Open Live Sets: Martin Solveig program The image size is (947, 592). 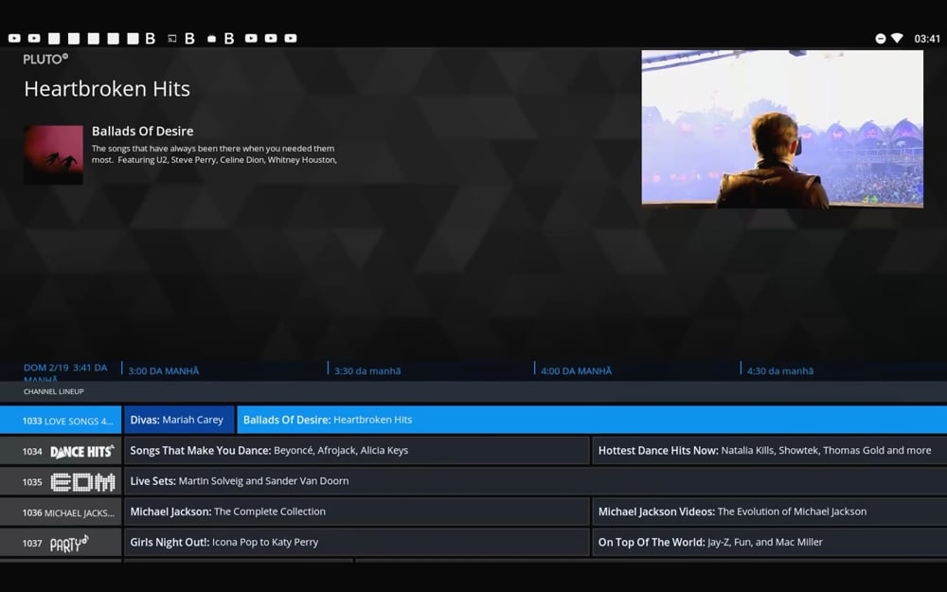tap(536, 481)
